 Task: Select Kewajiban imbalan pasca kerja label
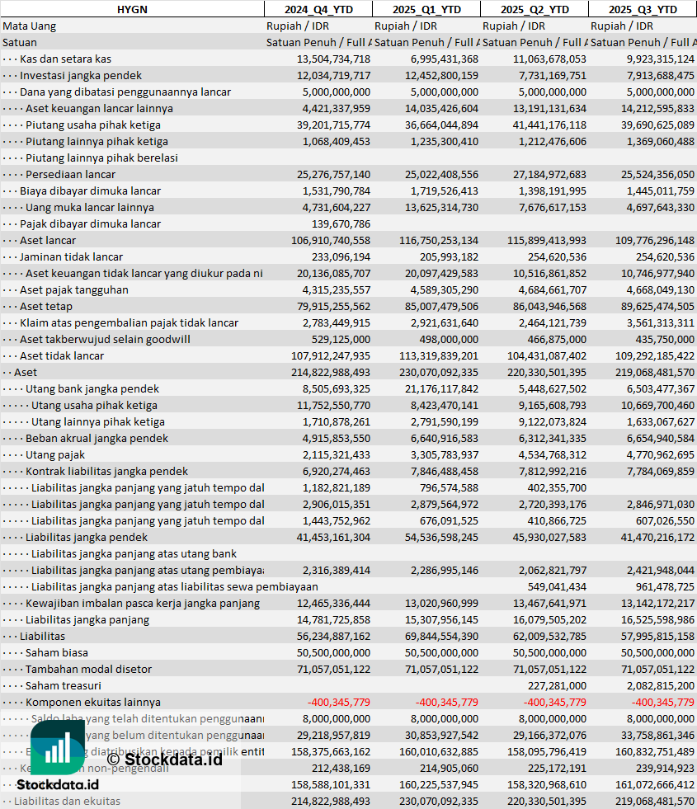[x=143, y=604]
